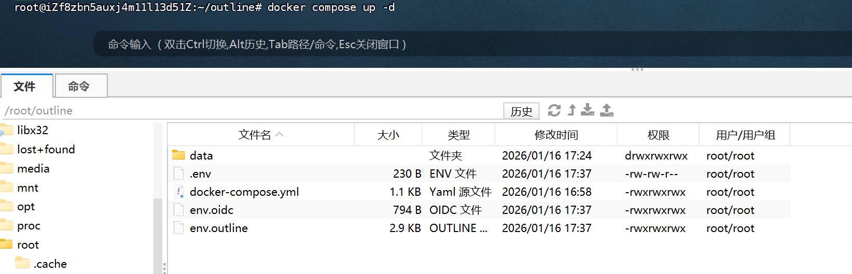
Task: Select the env.oidc file icon
Action: point(178,210)
